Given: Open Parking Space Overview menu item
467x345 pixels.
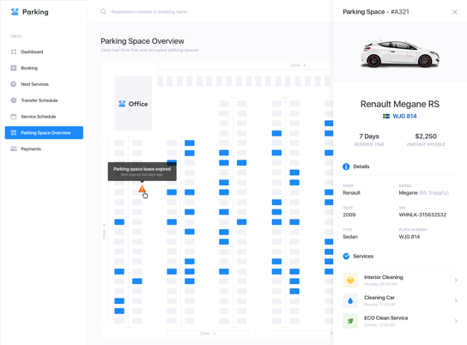Looking at the screenshot, I should [x=44, y=133].
